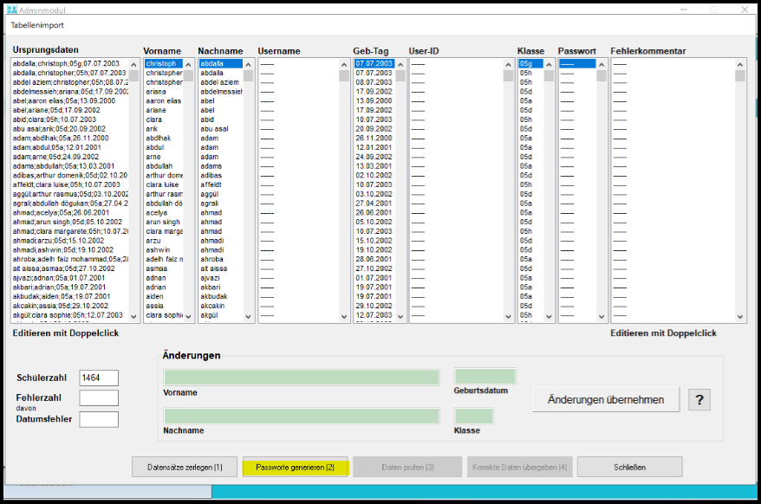Apply changes with Änderungen übernehmen
761x504 pixels.
[606, 399]
